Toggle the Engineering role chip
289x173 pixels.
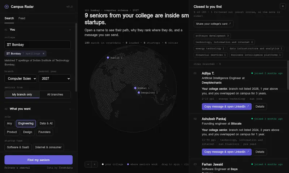(26, 124)
